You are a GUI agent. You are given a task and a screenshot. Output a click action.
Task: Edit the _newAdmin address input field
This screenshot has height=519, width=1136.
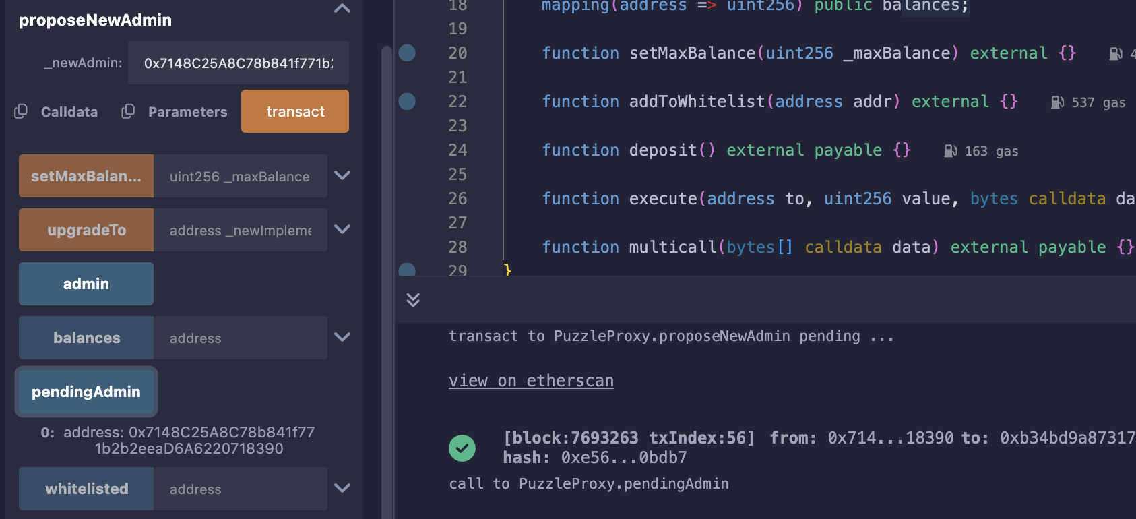coord(239,63)
